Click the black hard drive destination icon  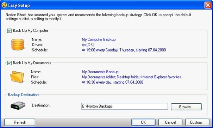pyautogui.click(x=18, y=105)
